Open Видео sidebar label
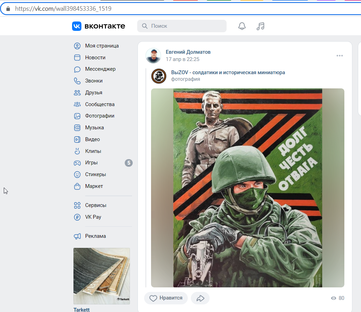The height and width of the screenshot is (312, 361). (x=93, y=139)
